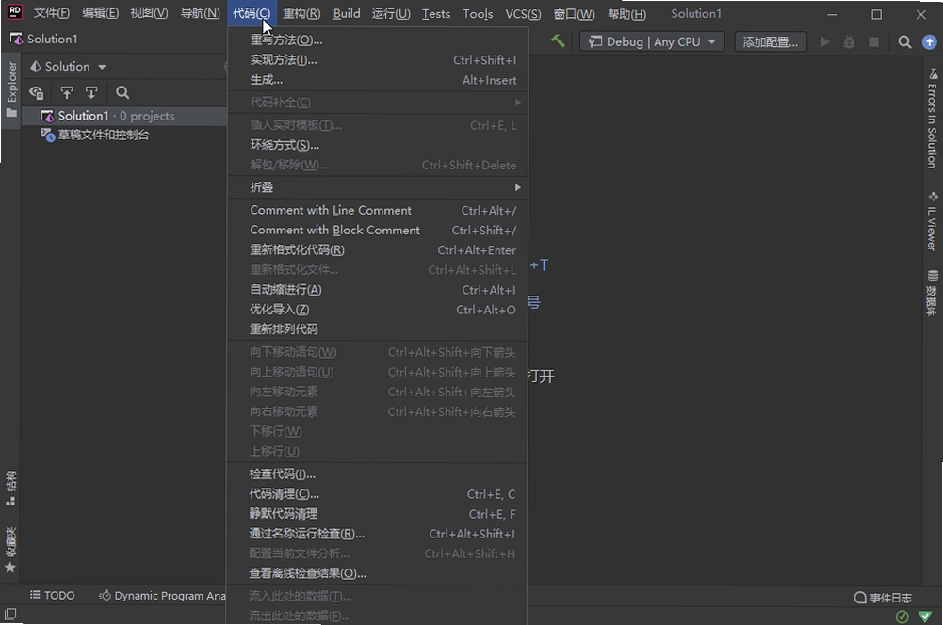
Task: Choose 代码清理(C)... menu entry
Action: click(x=378, y=494)
